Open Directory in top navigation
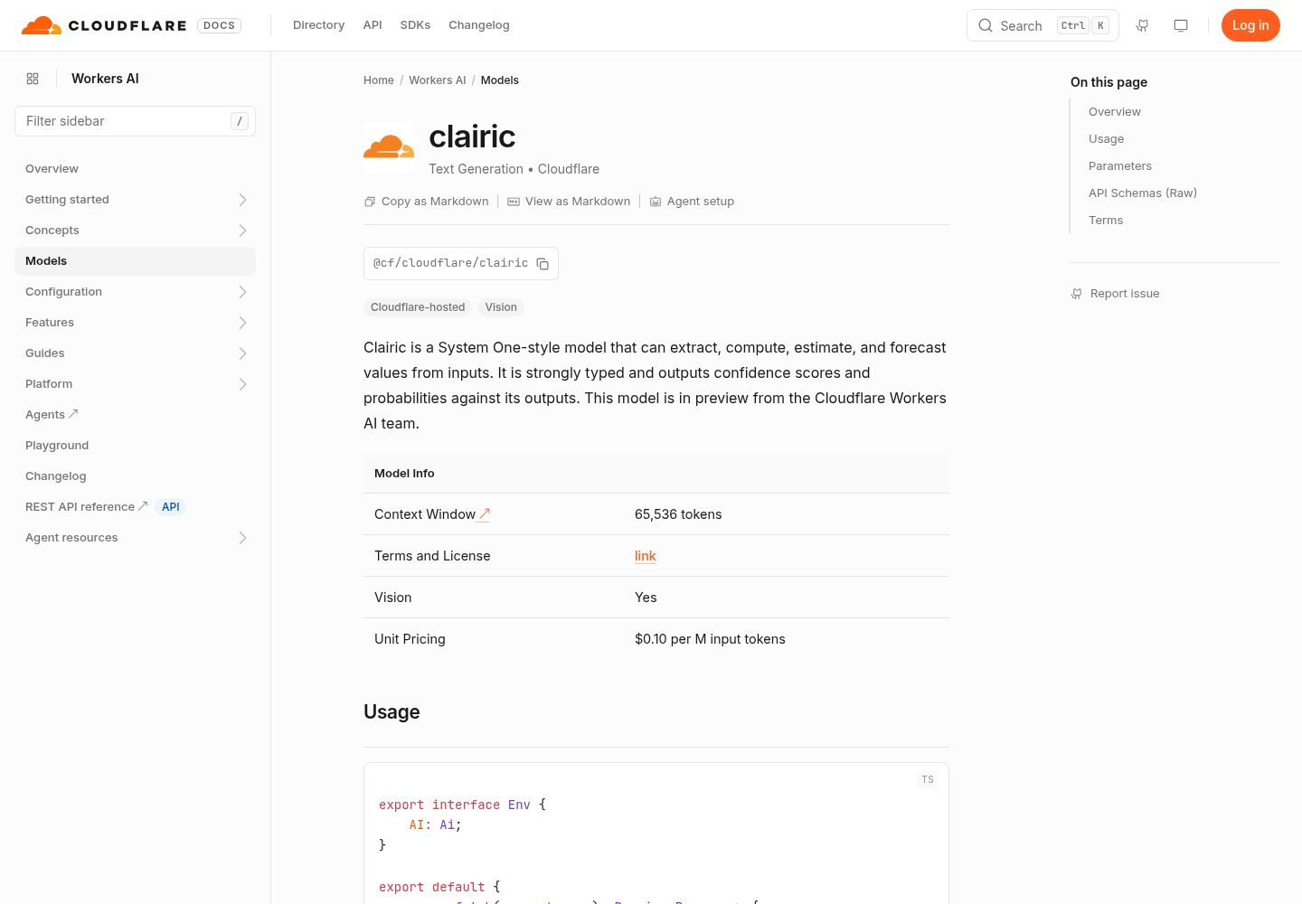The height and width of the screenshot is (904, 1302). click(318, 25)
